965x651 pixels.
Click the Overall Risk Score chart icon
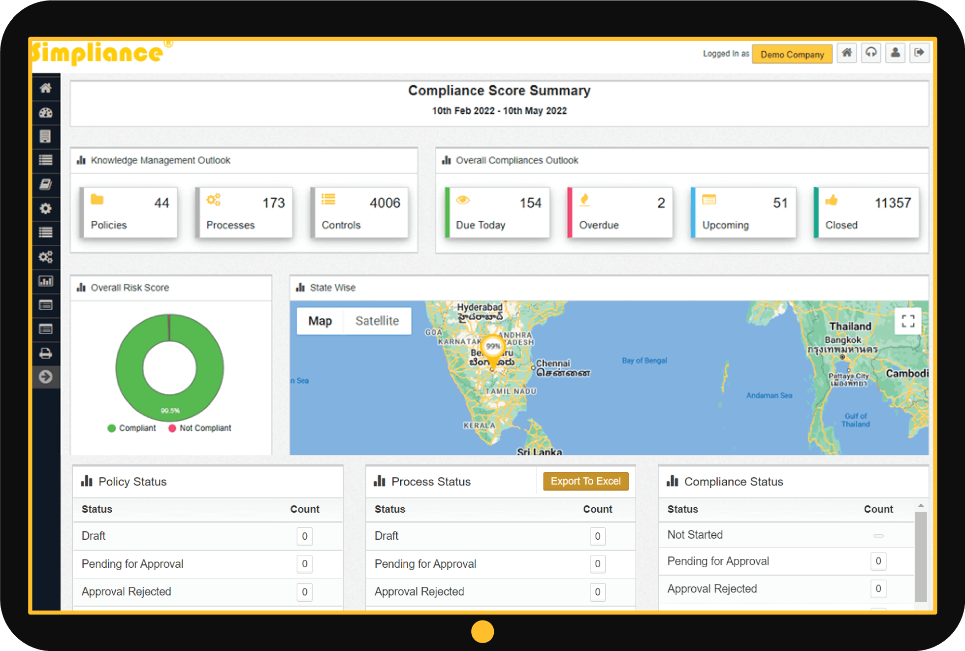81,288
